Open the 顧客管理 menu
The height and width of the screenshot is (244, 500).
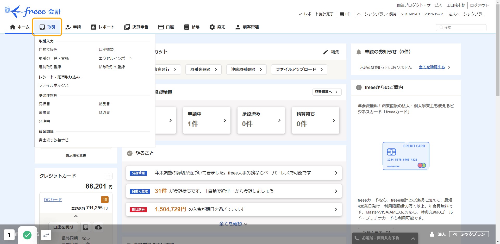(247, 27)
